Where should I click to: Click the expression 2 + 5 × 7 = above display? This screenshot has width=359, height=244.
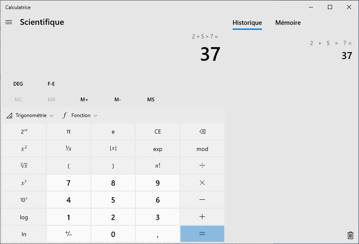tap(205, 36)
